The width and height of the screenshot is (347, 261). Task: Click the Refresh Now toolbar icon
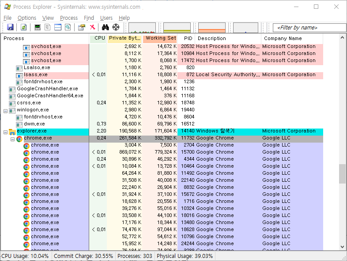click(23, 27)
